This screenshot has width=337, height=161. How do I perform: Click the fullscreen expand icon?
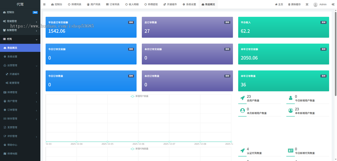[307, 4]
